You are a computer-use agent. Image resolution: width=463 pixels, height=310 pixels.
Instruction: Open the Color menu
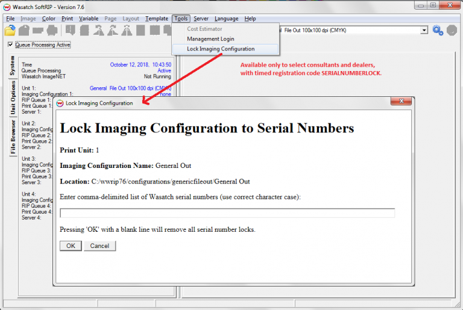tap(49, 19)
